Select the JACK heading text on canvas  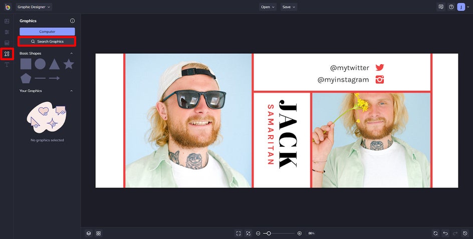coord(288,134)
